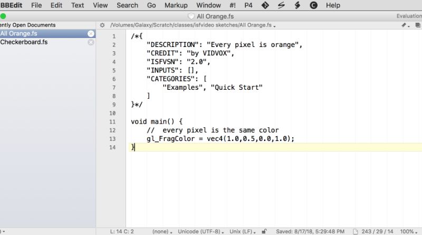The width and height of the screenshot is (422, 235).
Task: Open the Unix (LF) line endings dropdown
Action: [243, 231]
